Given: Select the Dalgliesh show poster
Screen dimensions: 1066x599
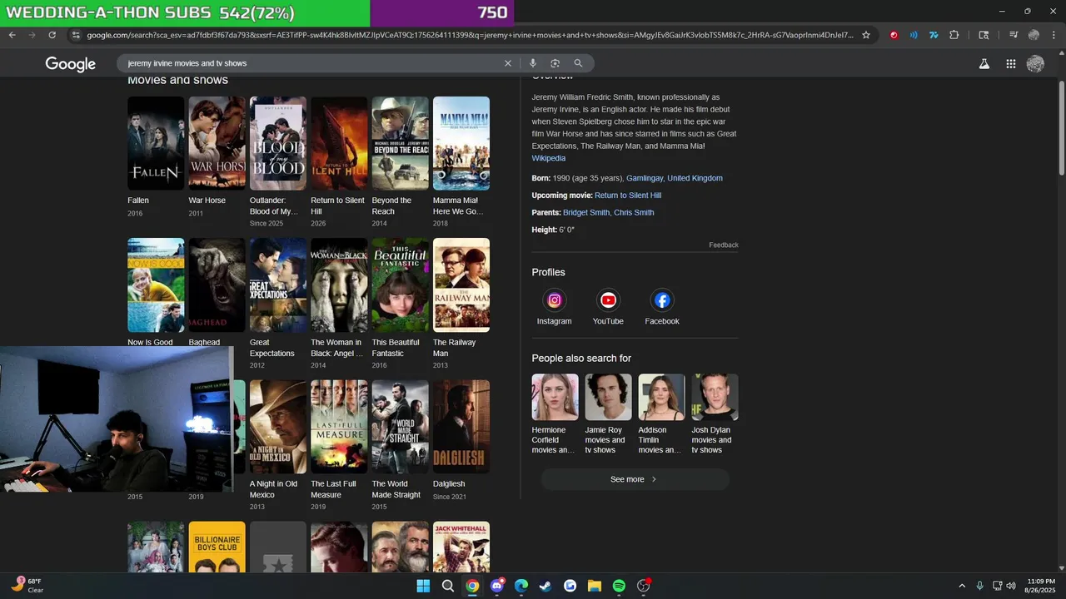Looking at the screenshot, I should coord(461,427).
